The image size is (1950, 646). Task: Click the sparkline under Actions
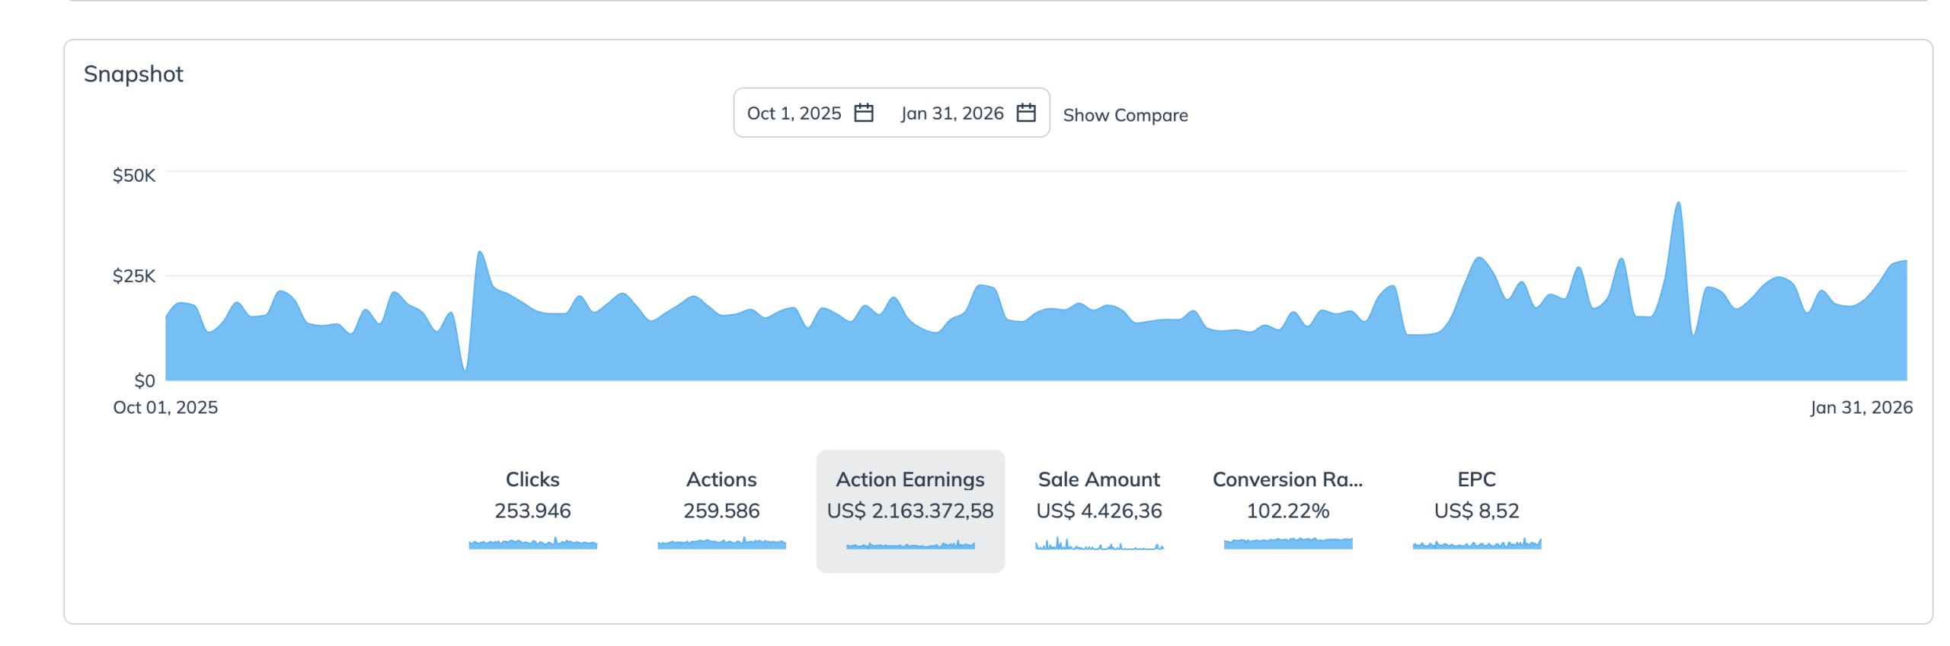tap(721, 543)
